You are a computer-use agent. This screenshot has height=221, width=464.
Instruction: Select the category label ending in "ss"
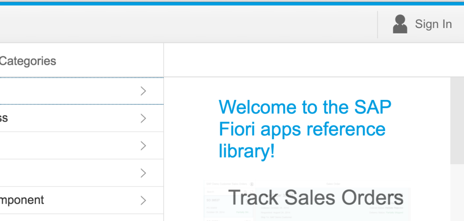(x=4, y=118)
